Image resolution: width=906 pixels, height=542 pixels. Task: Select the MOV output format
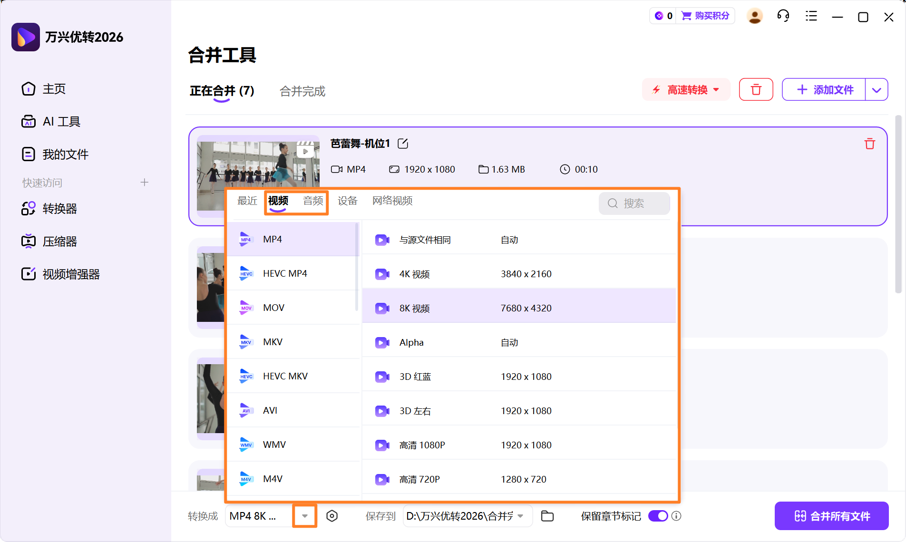273,308
